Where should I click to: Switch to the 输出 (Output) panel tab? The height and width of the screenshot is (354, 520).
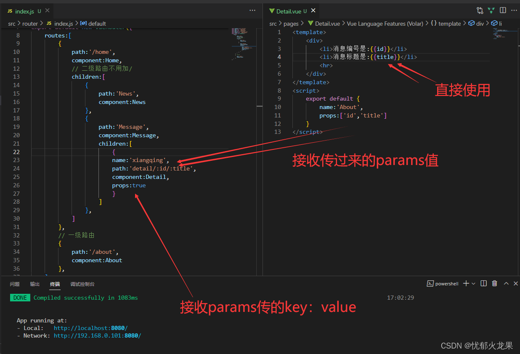click(x=35, y=284)
